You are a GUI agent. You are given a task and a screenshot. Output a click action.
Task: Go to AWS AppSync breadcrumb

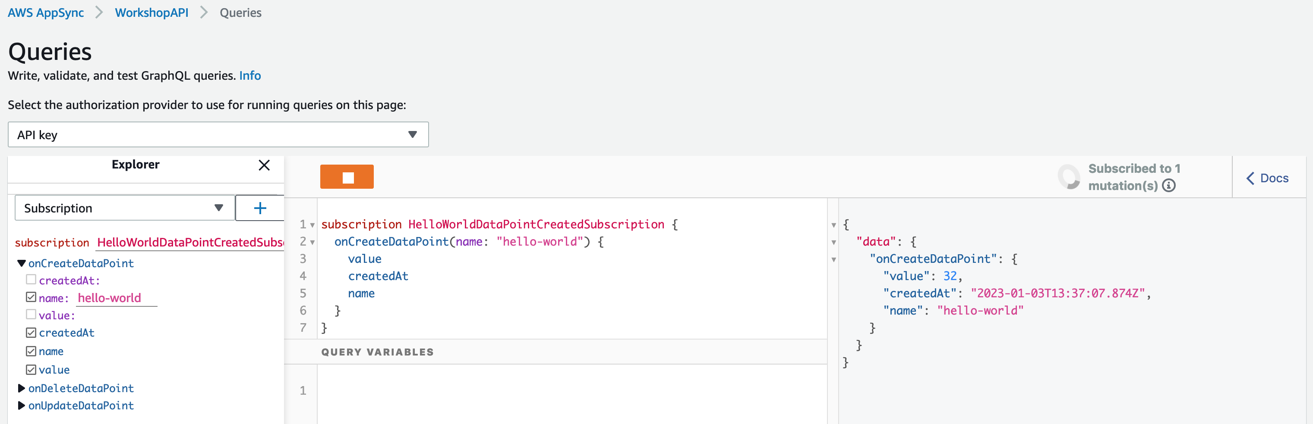pos(46,13)
